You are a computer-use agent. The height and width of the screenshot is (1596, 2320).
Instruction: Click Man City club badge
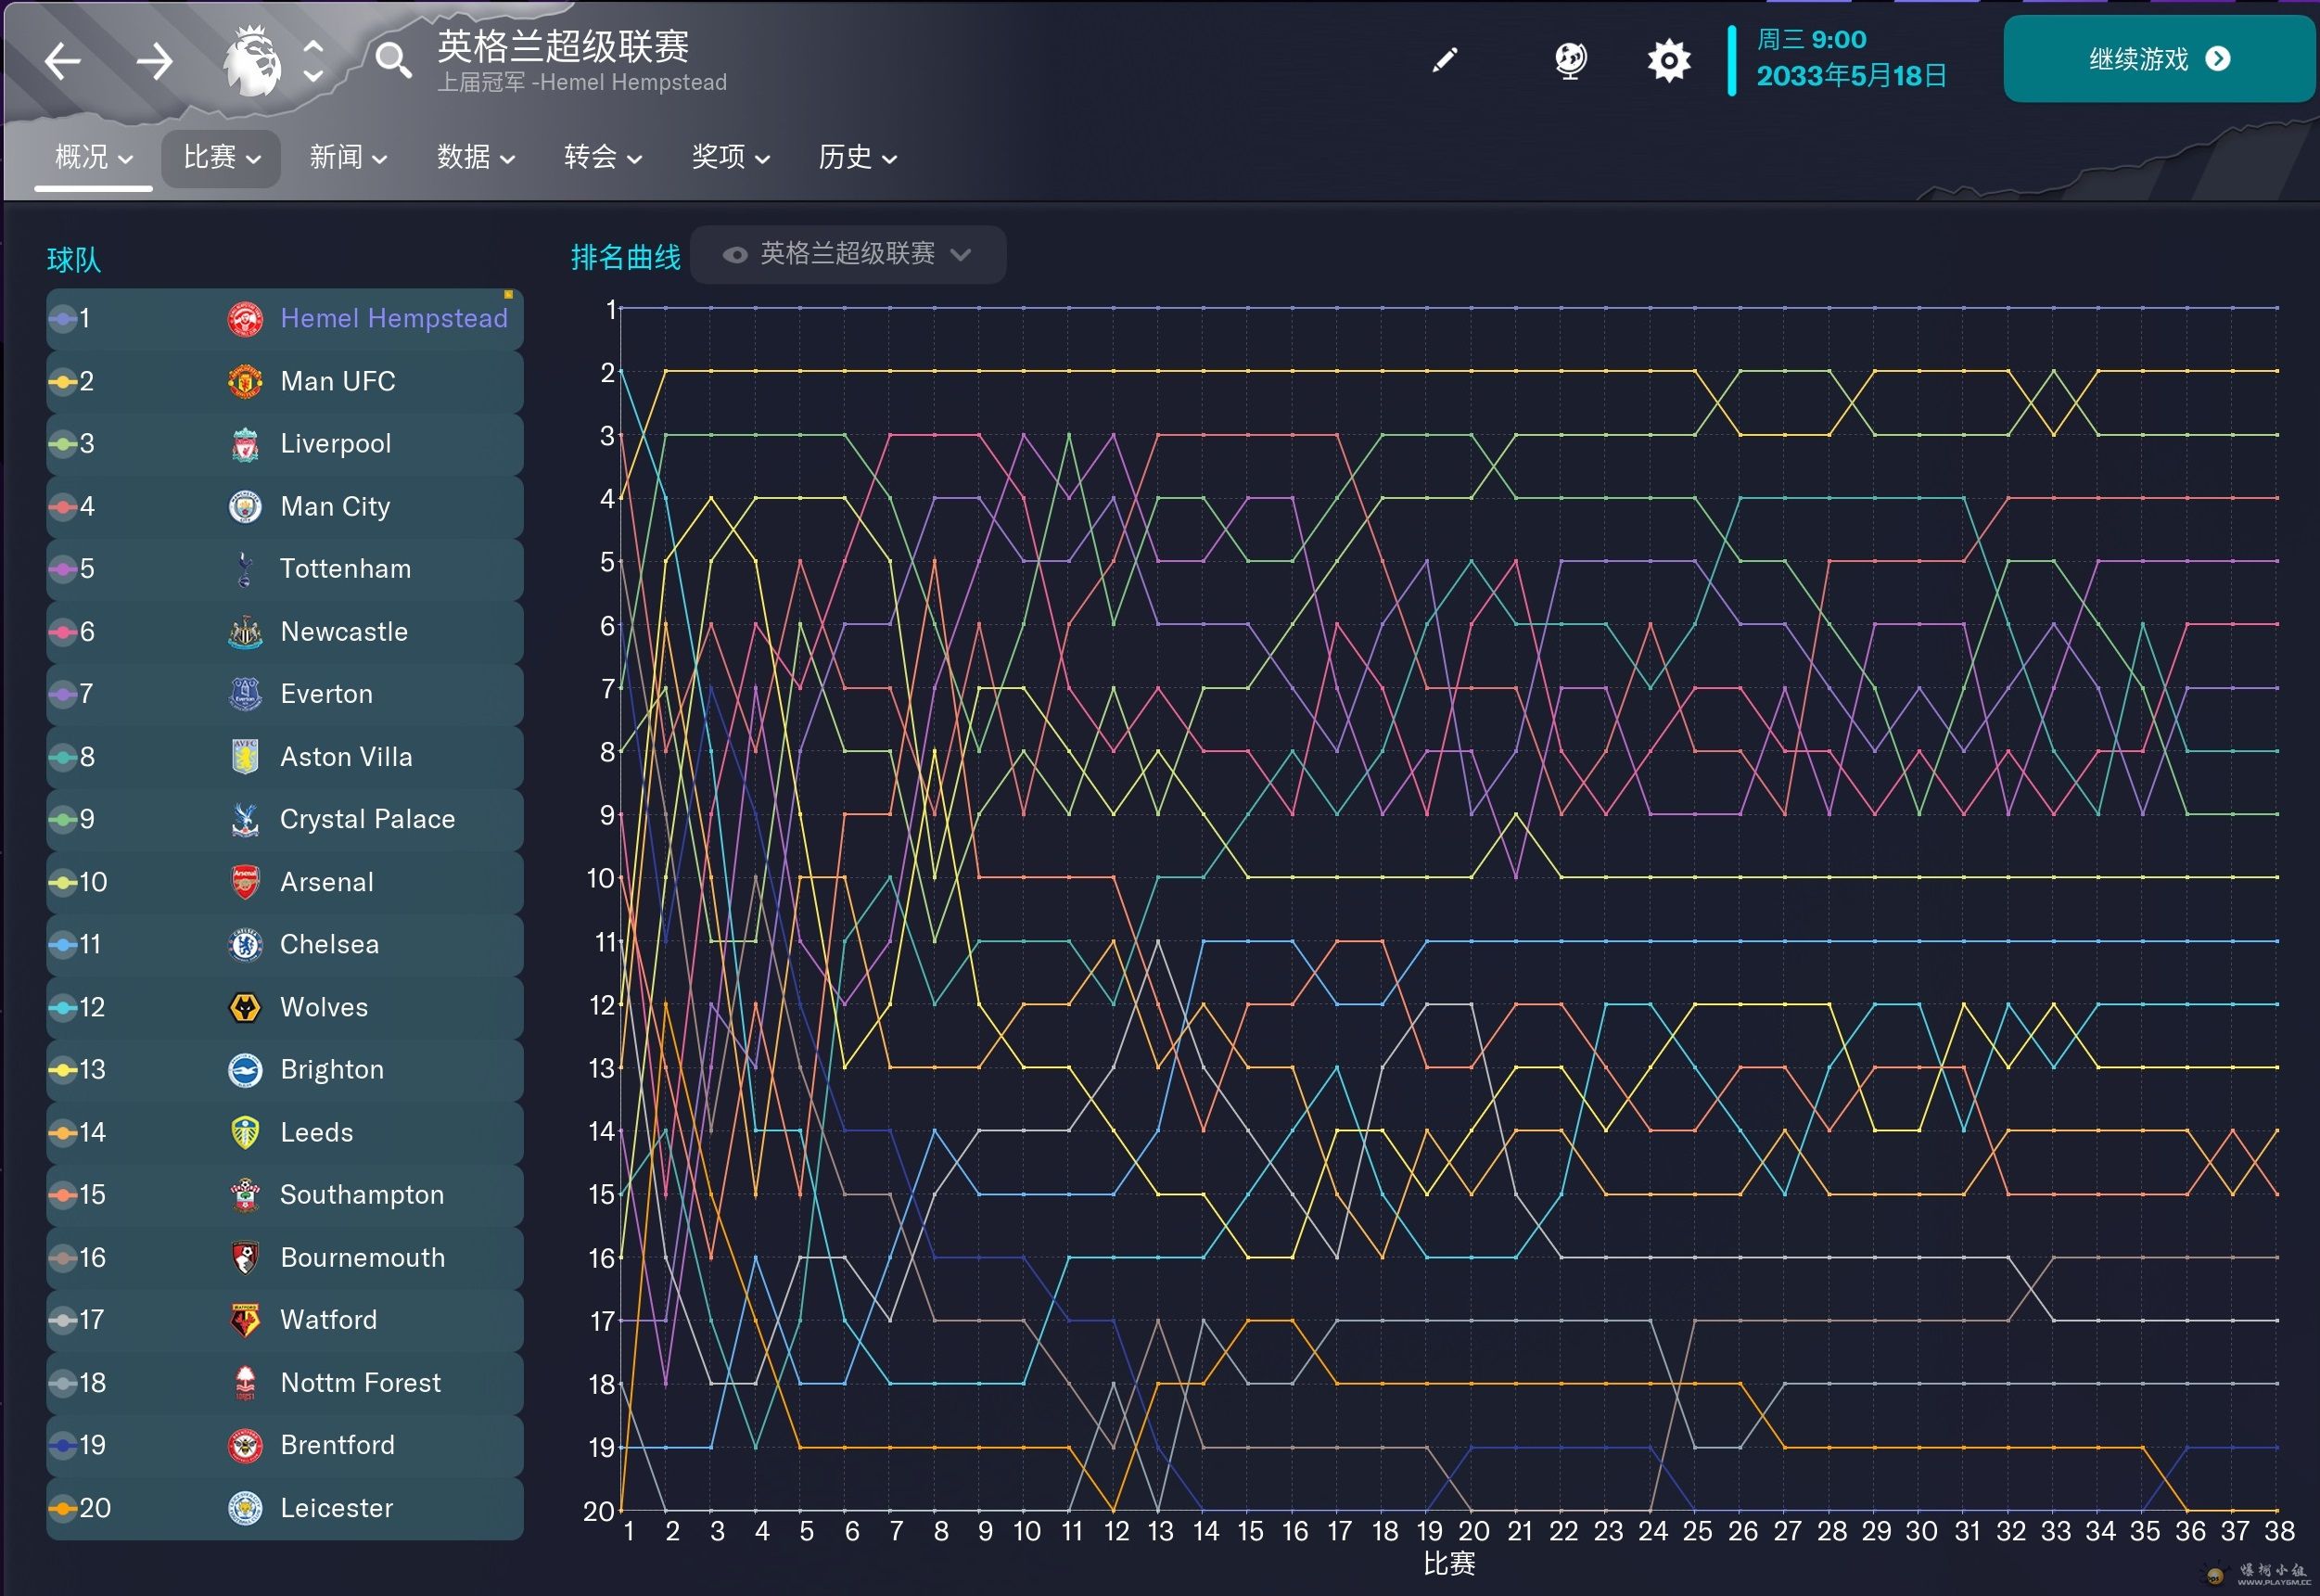tap(245, 507)
